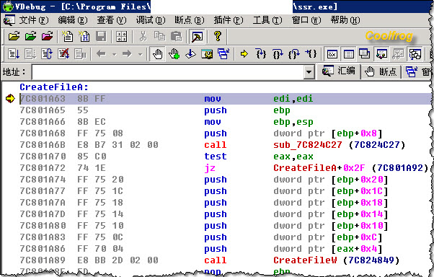Switch to the 汇编 tab
The image size is (434, 277).
tap(339, 71)
